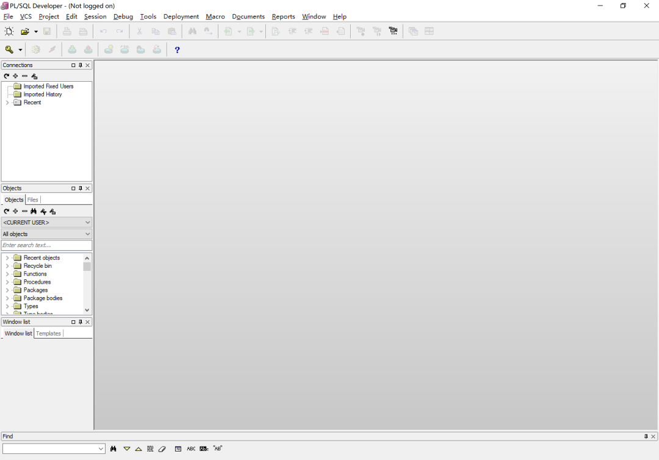Screen dimensions: 659x460
Task: Open the Debug menu
Action: [x=123, y=16]
